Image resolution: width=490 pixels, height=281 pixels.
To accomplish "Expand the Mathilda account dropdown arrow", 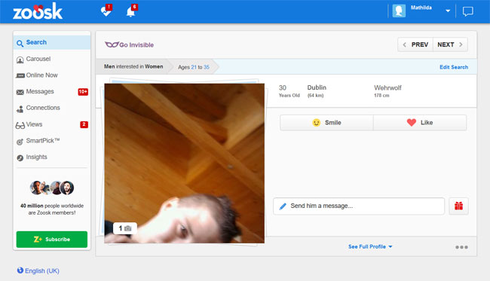I will click(448, 11).
